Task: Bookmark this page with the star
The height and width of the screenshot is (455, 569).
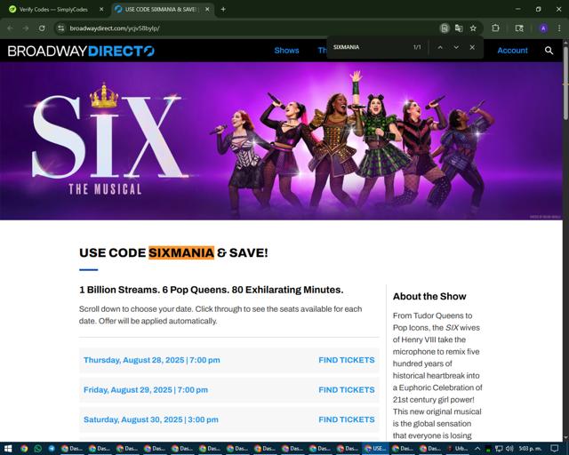Action: (x=473, y=28)
